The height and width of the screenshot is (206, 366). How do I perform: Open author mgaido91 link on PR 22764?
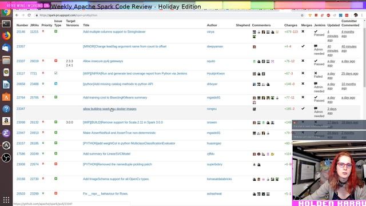coord(213,98)
